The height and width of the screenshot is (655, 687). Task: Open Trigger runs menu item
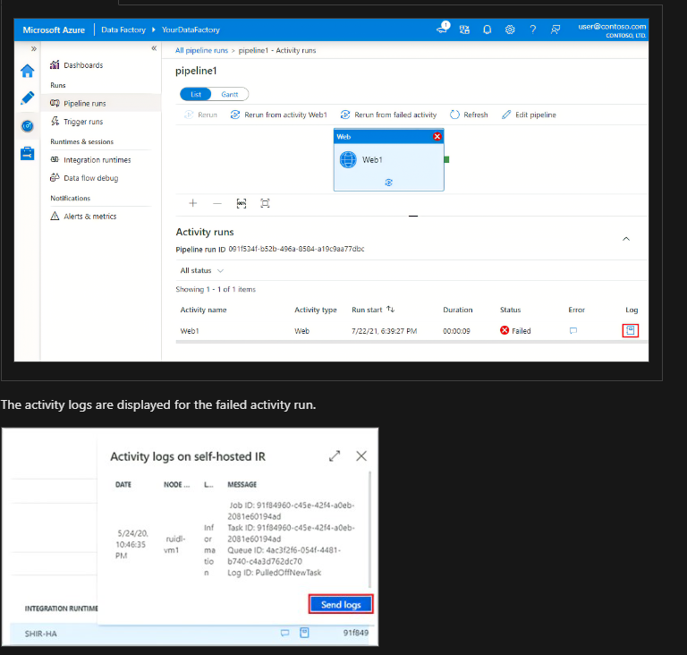[77, 122]
